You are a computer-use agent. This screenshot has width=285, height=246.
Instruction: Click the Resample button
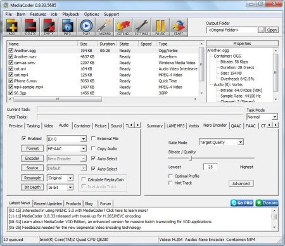click(x=32, y=178)
